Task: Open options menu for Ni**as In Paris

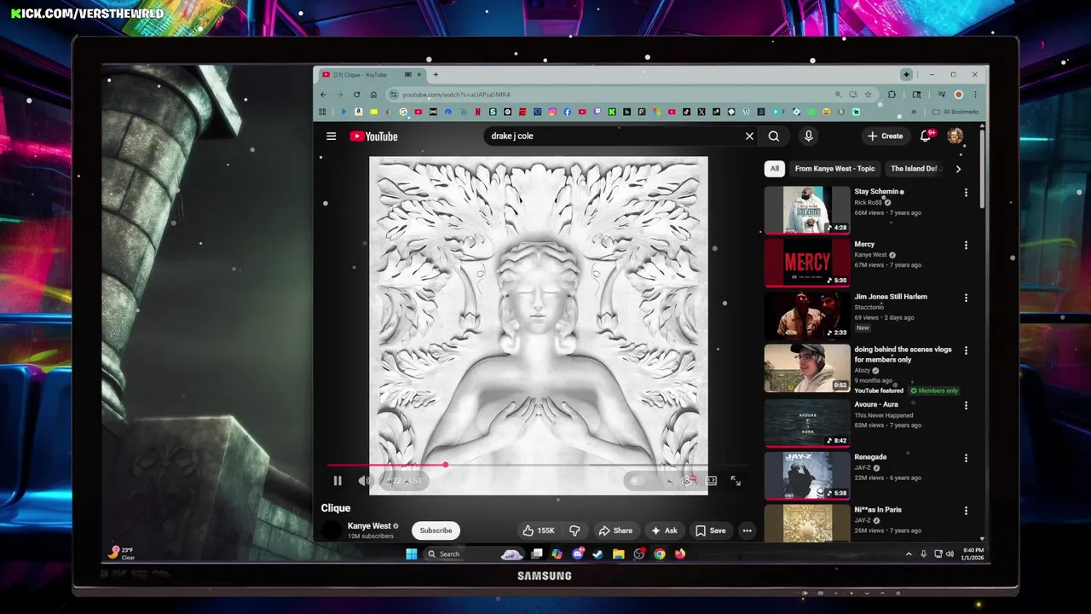Action: [966, 511]
